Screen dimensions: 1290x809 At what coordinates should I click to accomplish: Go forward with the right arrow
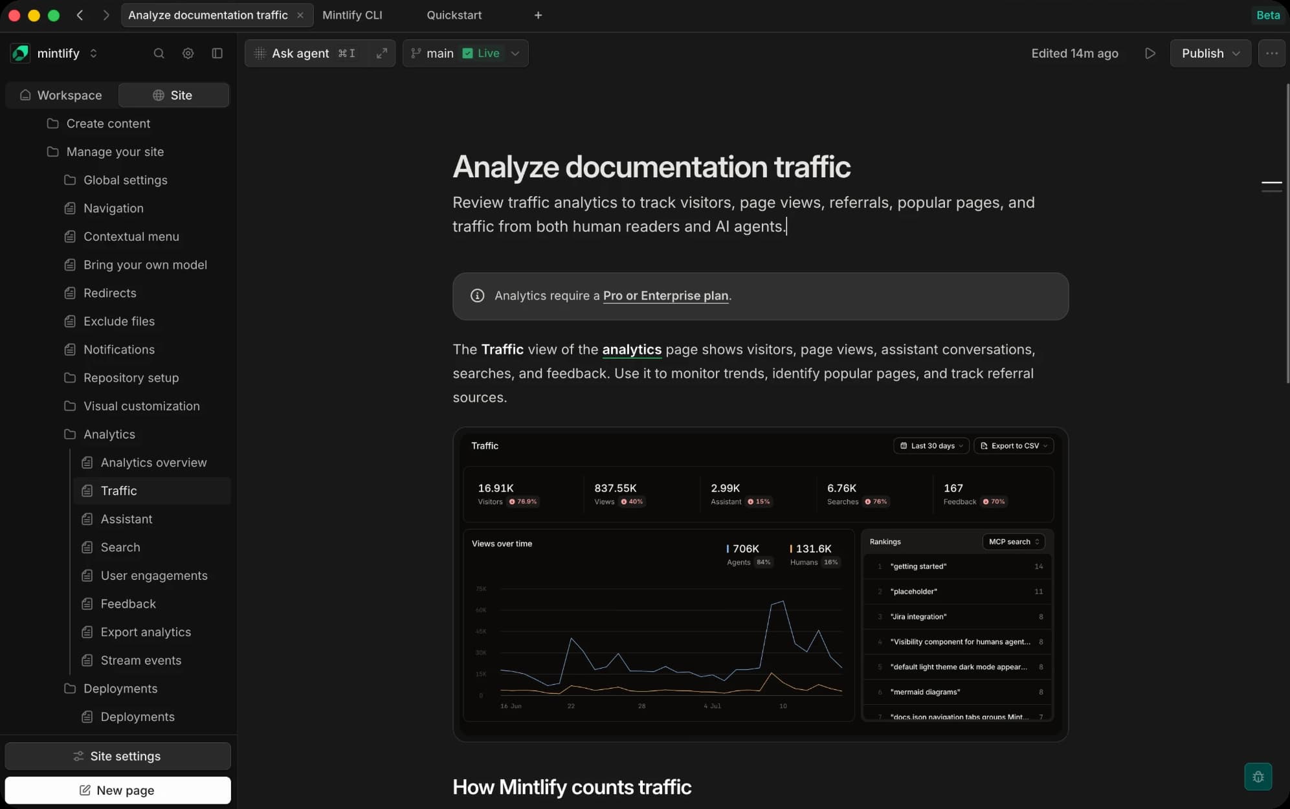(x=106, y=15)
